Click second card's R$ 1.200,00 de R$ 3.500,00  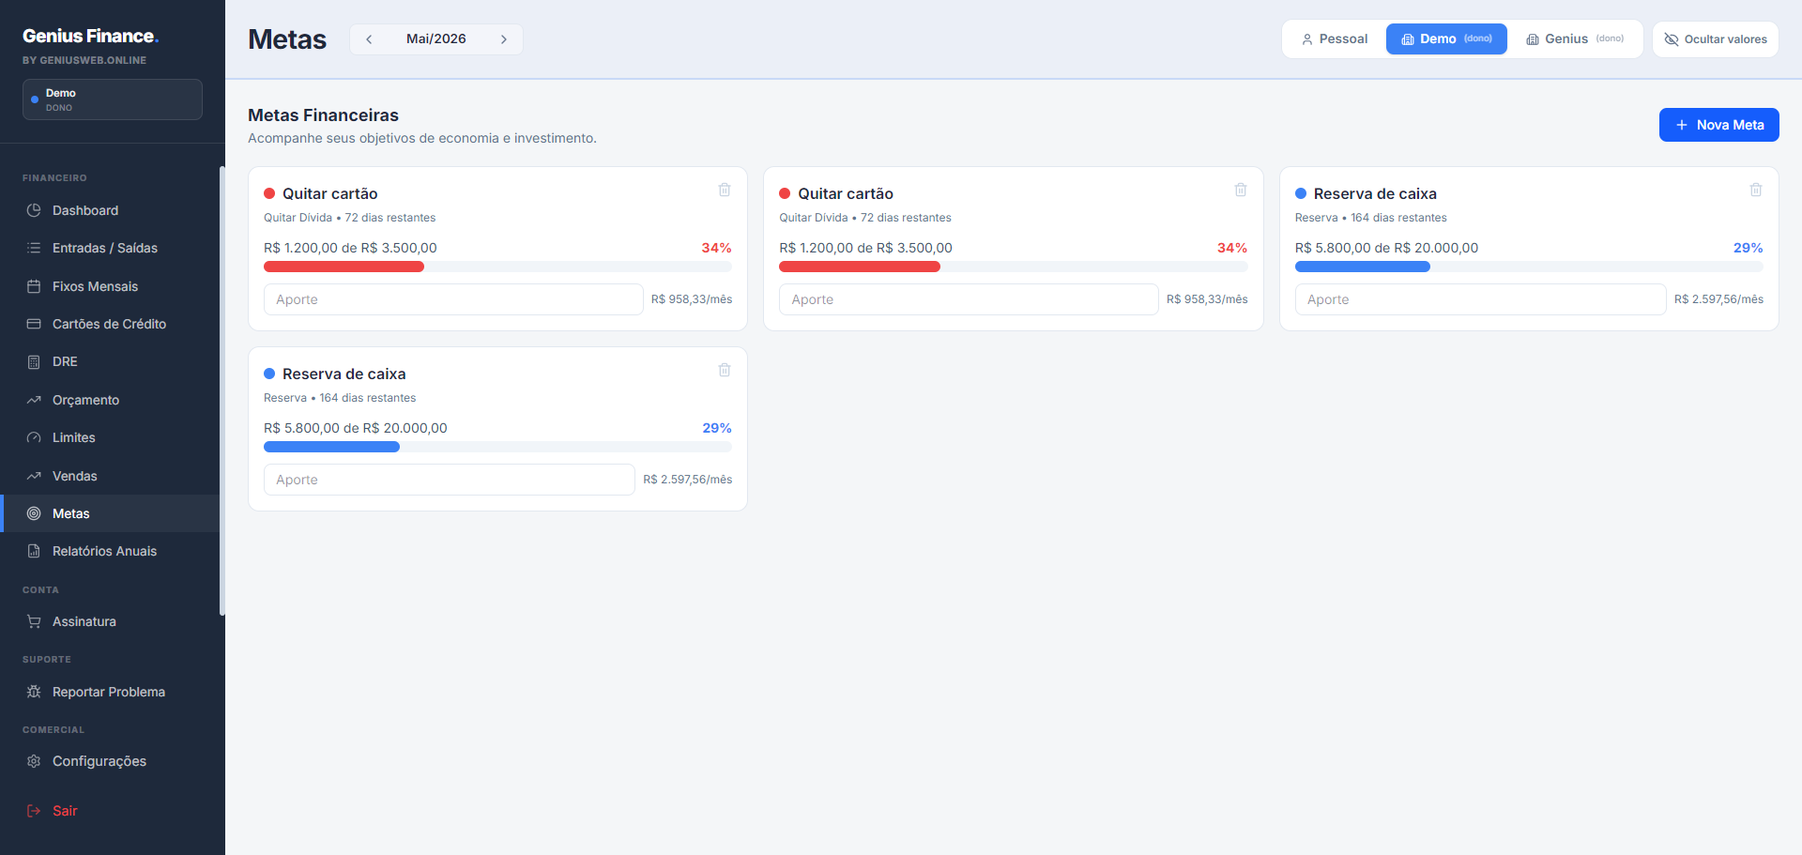(x=865, y=248)
